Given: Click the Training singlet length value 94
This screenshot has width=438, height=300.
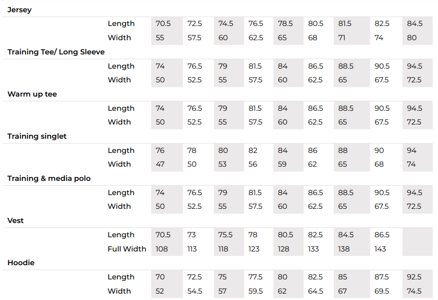Looking at the screenshot, I should [411, 150].
